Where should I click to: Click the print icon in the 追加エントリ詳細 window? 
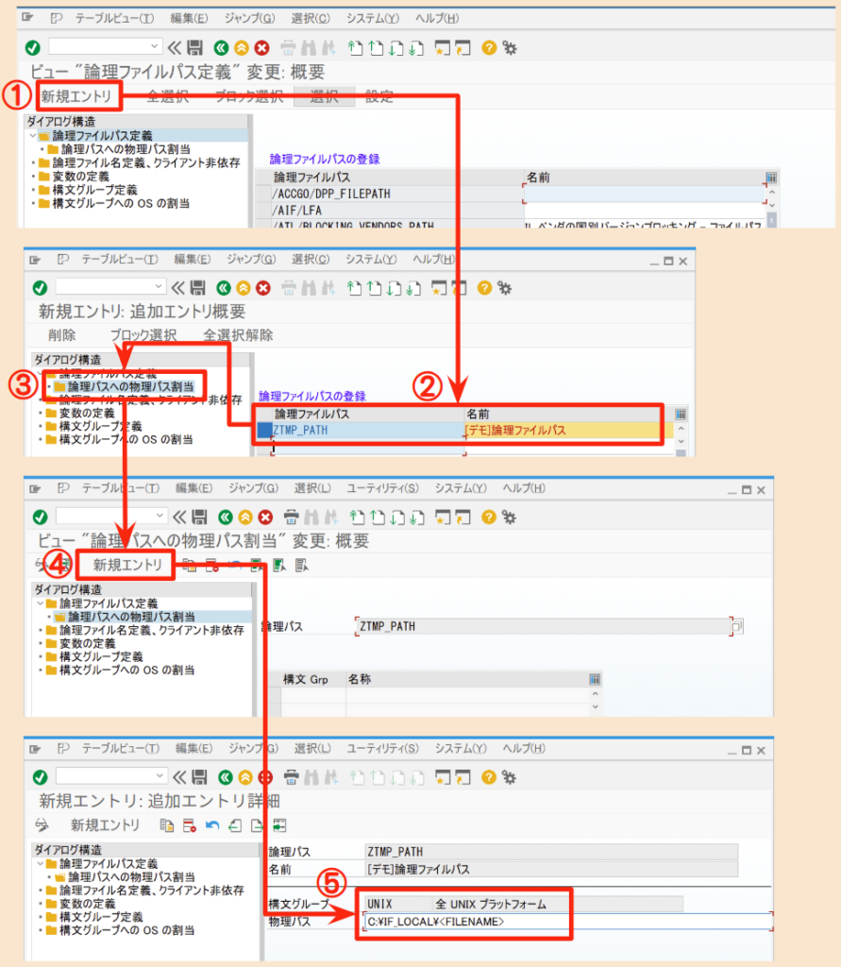291,777
